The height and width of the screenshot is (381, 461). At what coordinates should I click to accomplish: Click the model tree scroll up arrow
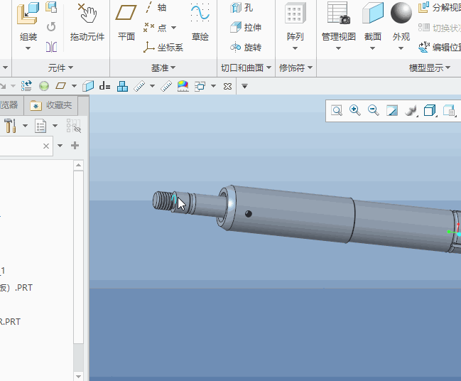tap(79, 165)
